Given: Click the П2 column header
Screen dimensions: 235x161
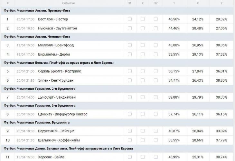Looking at the screenshot, I should (x=155, y=3).
